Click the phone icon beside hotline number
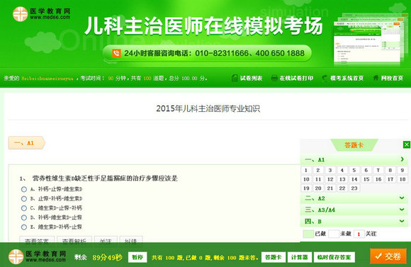411x267 pixels. [116, 53]
